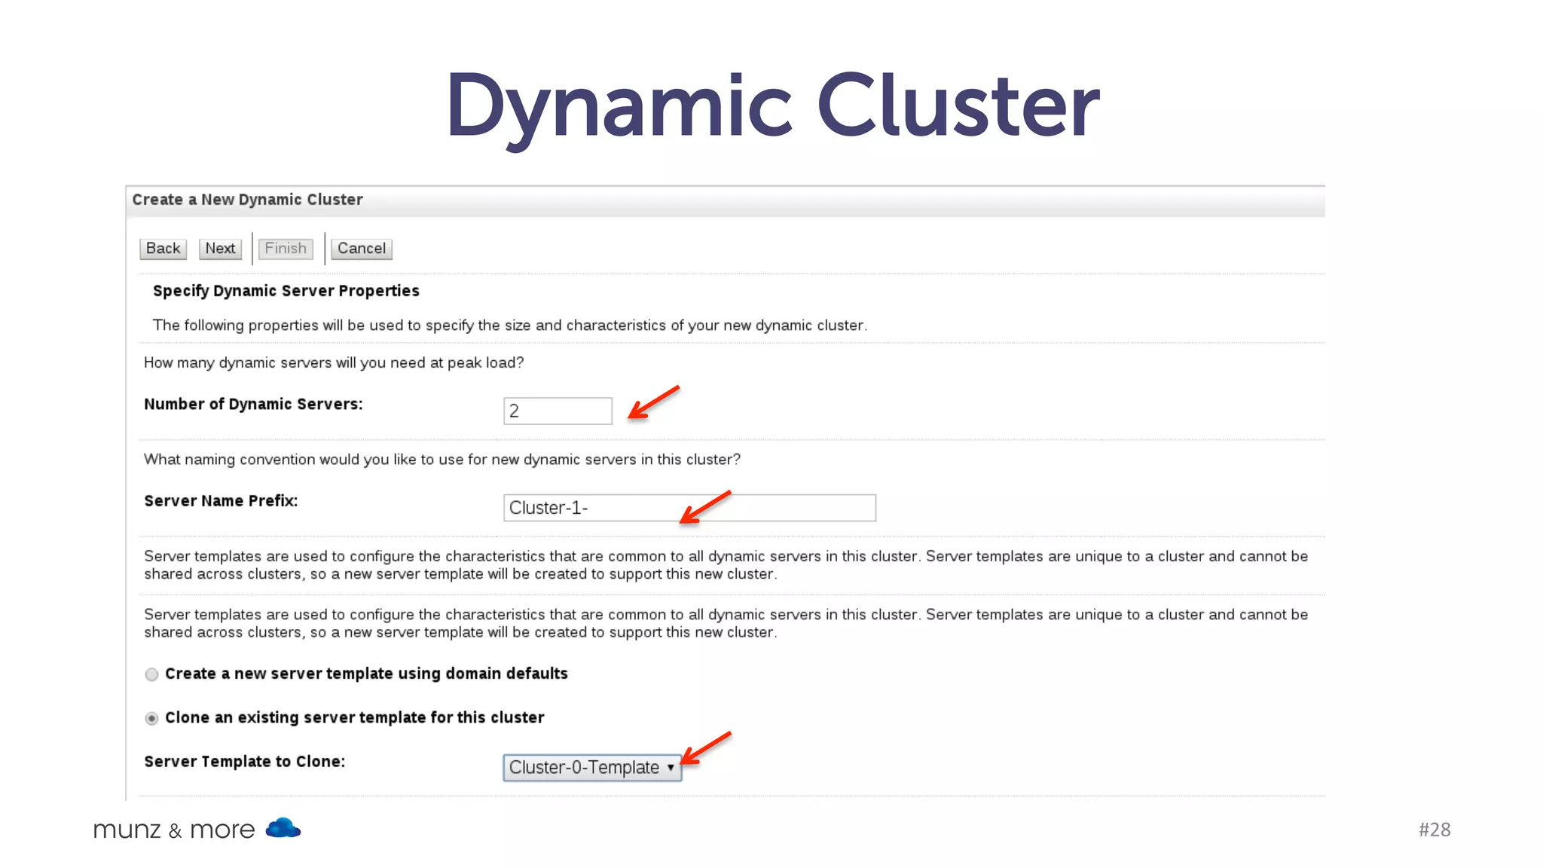Click the slide number #28

tap(1435, 830)
